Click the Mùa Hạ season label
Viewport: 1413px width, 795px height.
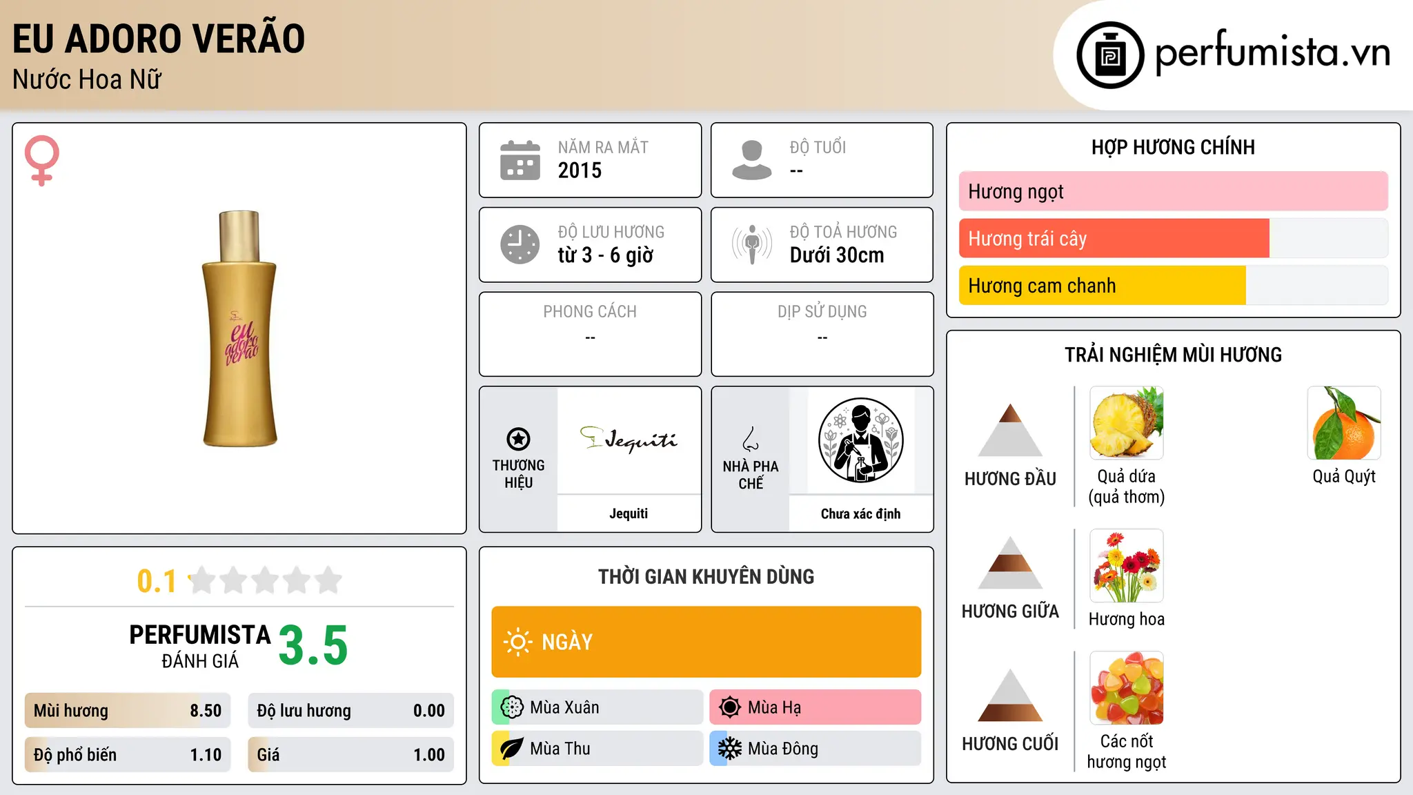click(x=775, y=707)
